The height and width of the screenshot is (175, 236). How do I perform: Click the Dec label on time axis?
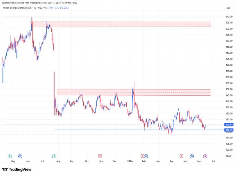115,161
